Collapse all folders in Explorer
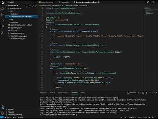The width and height of the screenshot is (158, 119). (x=36, y=6)
